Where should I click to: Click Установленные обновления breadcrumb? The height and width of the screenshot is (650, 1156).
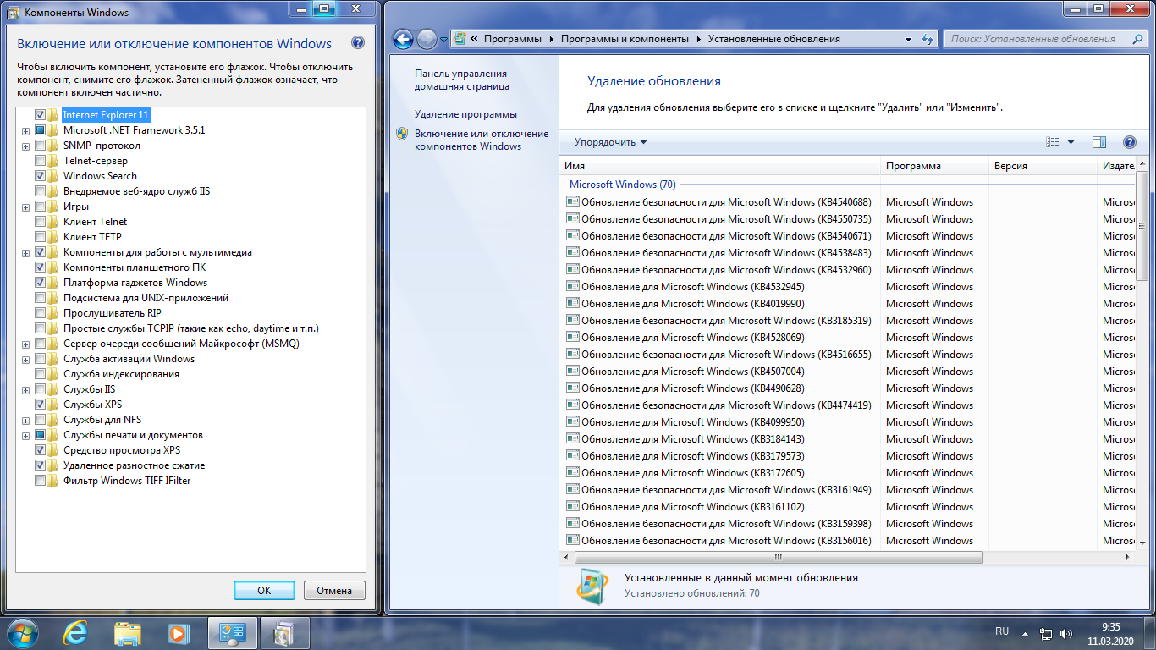(773, 39)
